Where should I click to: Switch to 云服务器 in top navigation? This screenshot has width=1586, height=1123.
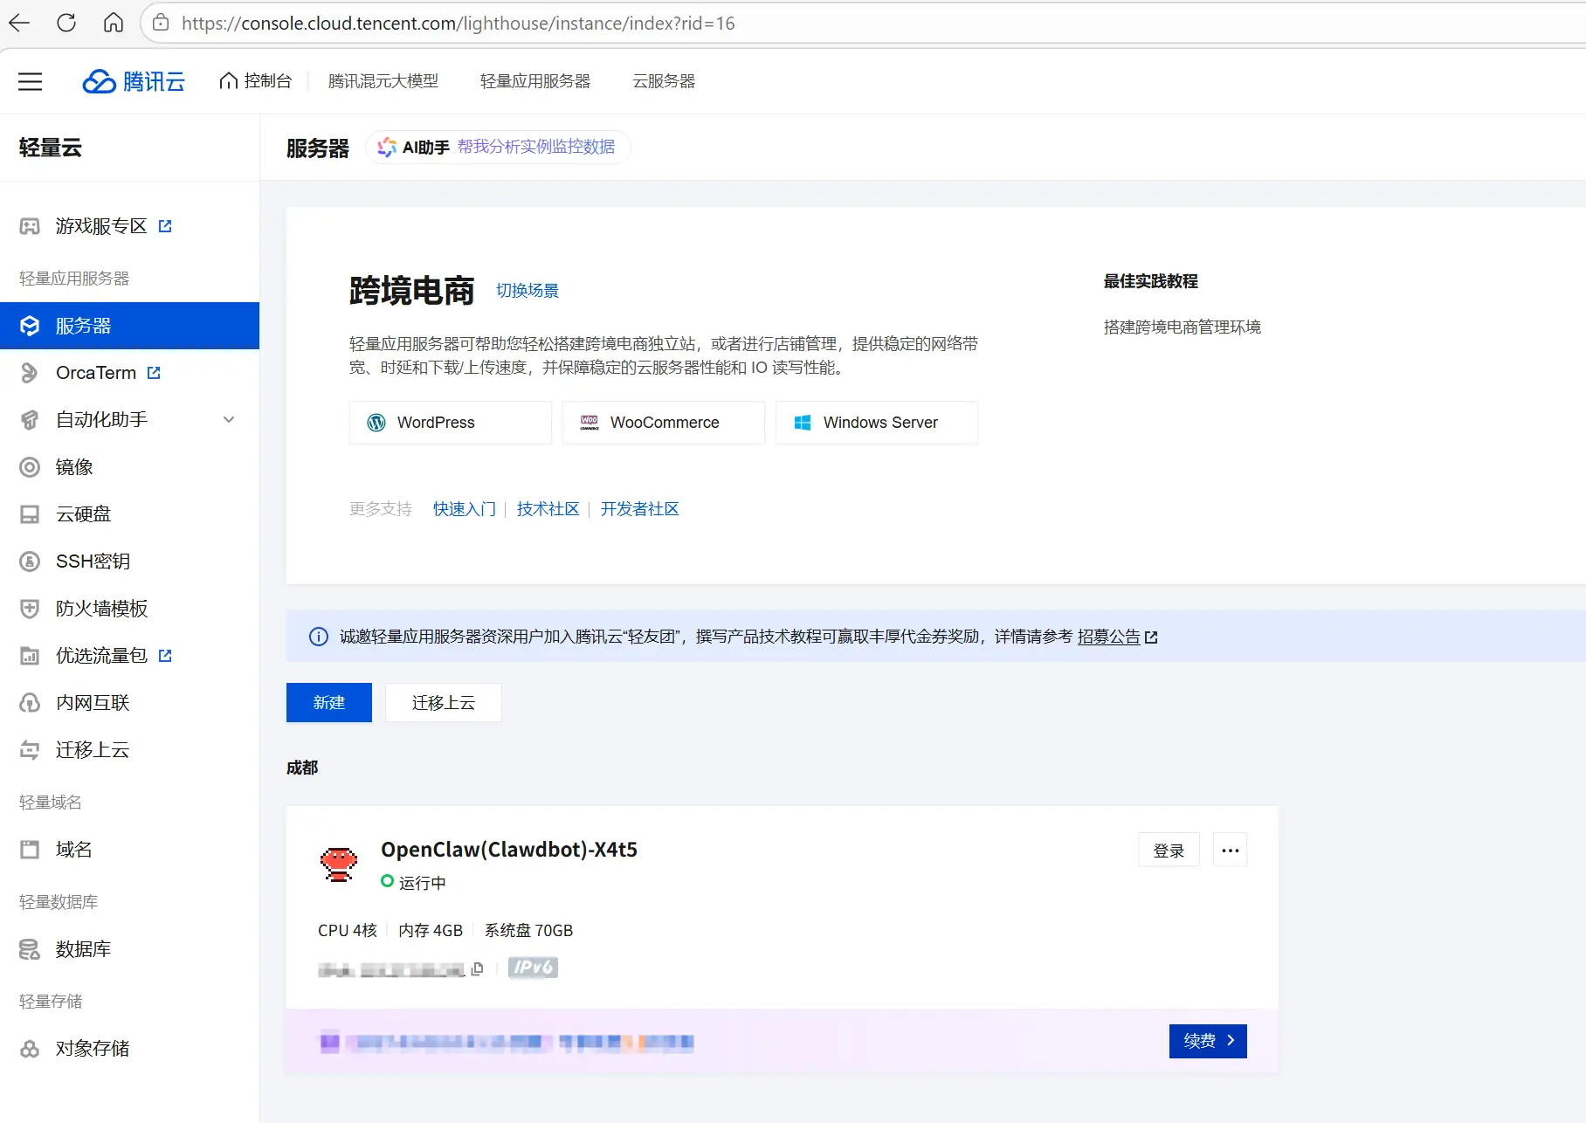pos(664,80)
